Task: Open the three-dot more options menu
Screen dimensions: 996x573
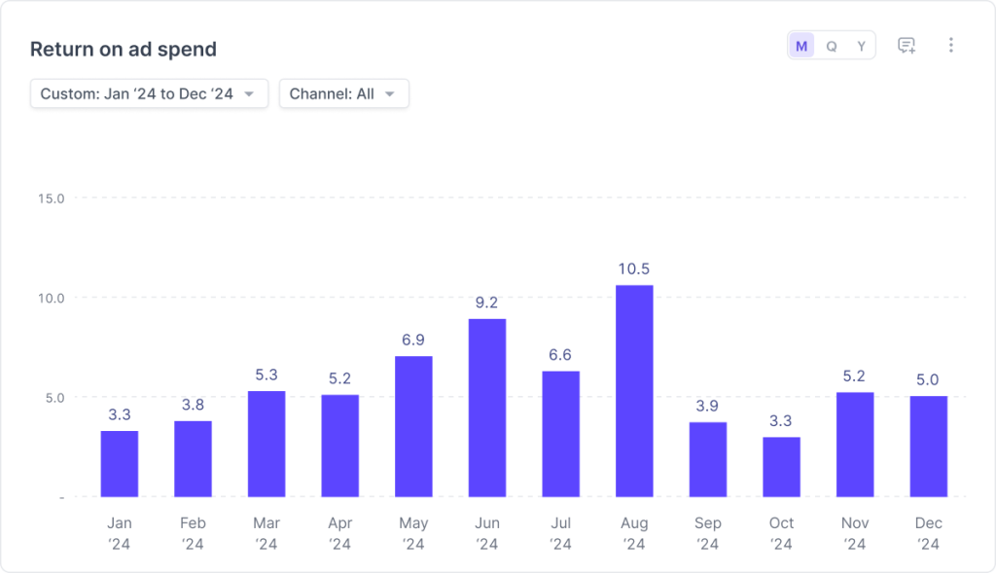Action: tap(951, 46)
